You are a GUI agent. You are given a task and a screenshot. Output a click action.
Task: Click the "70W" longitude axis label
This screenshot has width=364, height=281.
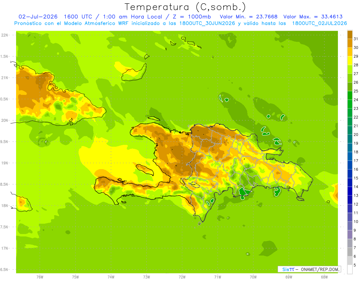[253, 277]
